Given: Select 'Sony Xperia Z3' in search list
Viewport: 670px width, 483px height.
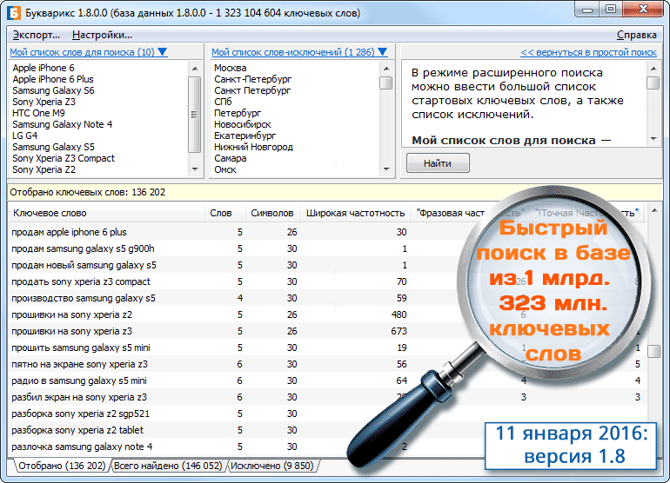Looking at the screenshot, I should (x=44, y=102).
